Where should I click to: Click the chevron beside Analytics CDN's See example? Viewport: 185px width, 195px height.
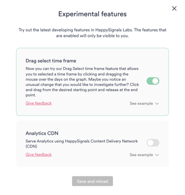click(157, 155)
